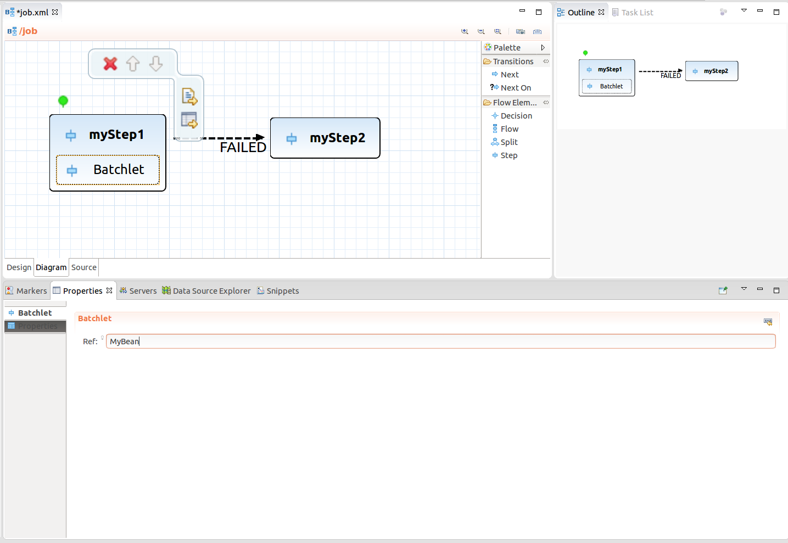Zoom out of the diagram
This screenshot has height=543, width=788.
[481, 32]
